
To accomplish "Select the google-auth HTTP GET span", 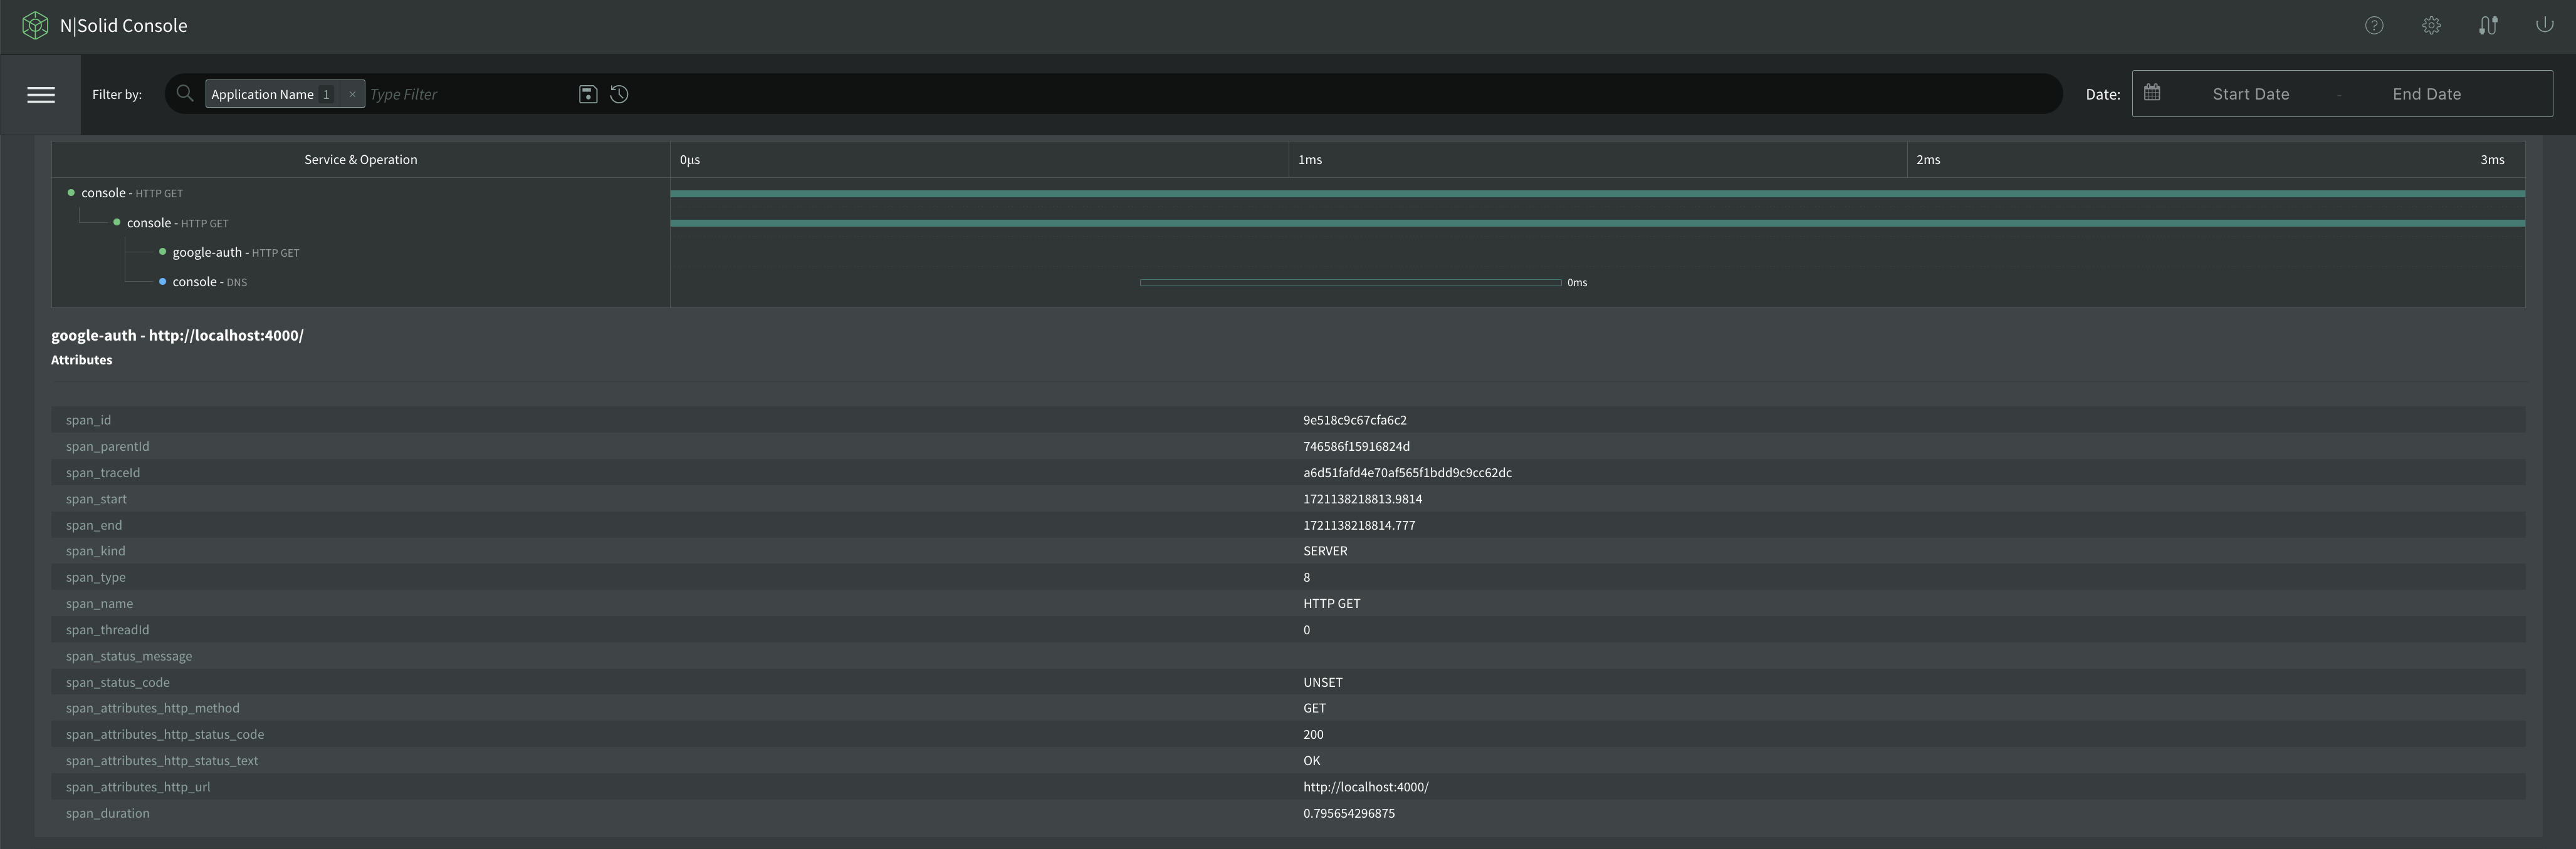I will point(235,253).
